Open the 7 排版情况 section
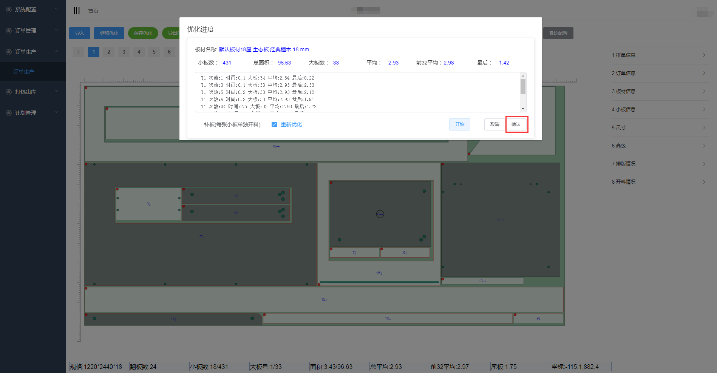The width and height of the screenshot is (717, 373). 659,164
